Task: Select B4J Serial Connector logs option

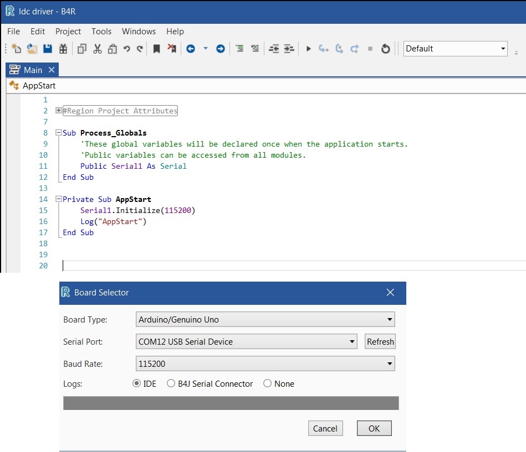Action: 171,383
